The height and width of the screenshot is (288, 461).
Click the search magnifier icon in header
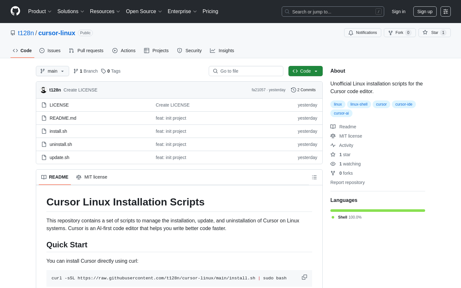point(287,12)
